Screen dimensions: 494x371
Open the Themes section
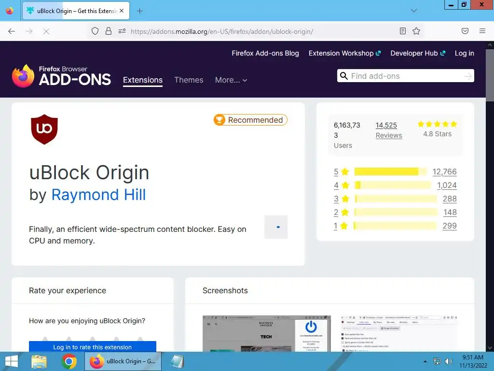189,80
